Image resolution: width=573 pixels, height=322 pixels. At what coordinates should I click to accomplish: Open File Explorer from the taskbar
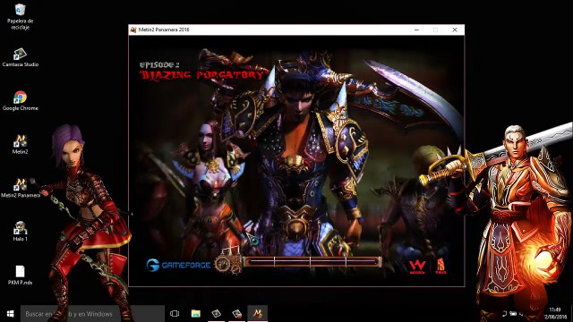(195, 314)
